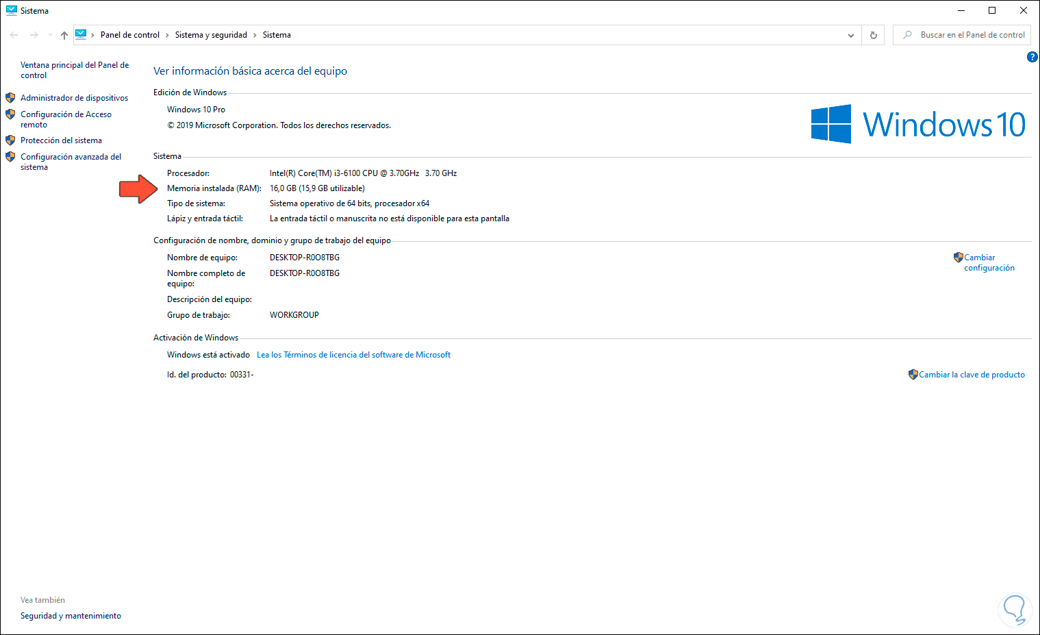Expand the chevron after Panel de control
Screen dimensions: 1040x635
(167, 35)
